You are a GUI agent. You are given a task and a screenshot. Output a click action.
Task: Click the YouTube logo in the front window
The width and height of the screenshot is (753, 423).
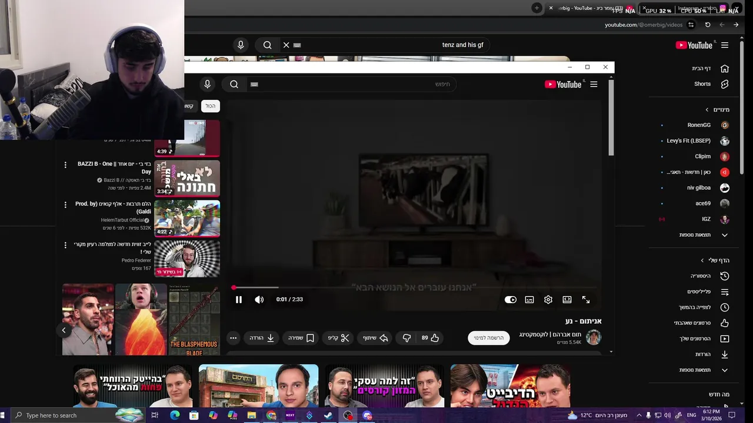click(x=563, y=85)
